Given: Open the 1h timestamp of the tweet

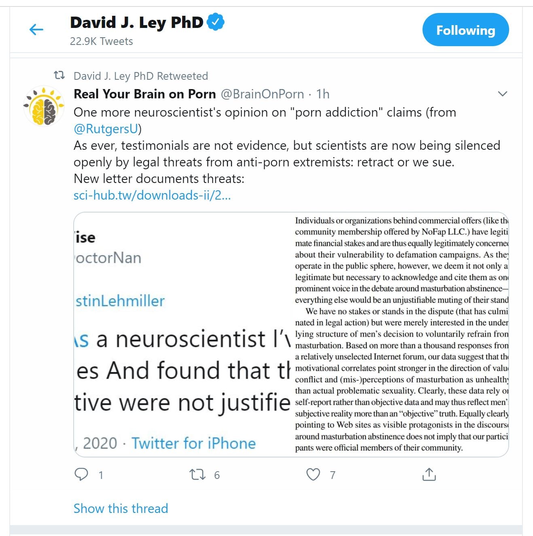Looking at the screenshot, I should click(323, 94).
